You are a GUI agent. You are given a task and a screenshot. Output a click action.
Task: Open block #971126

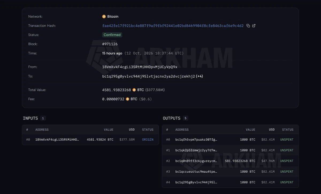[x=110, y=44]
